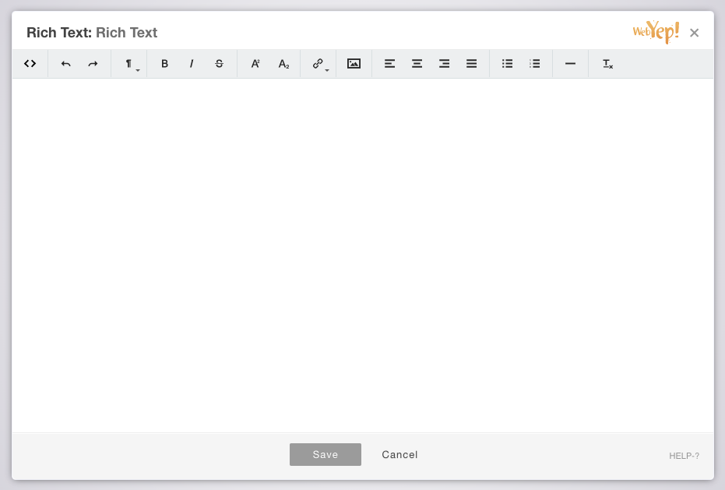Insert an image into the text
The height and width of the screenshot is (490, 725).
tap(354, 63)
